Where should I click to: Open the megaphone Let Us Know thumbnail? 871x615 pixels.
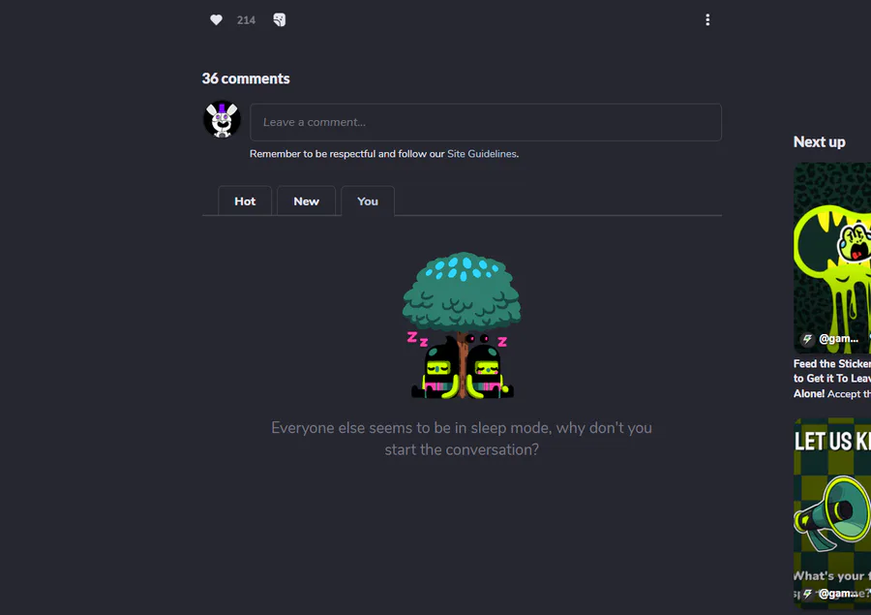(x=832, y=512)
